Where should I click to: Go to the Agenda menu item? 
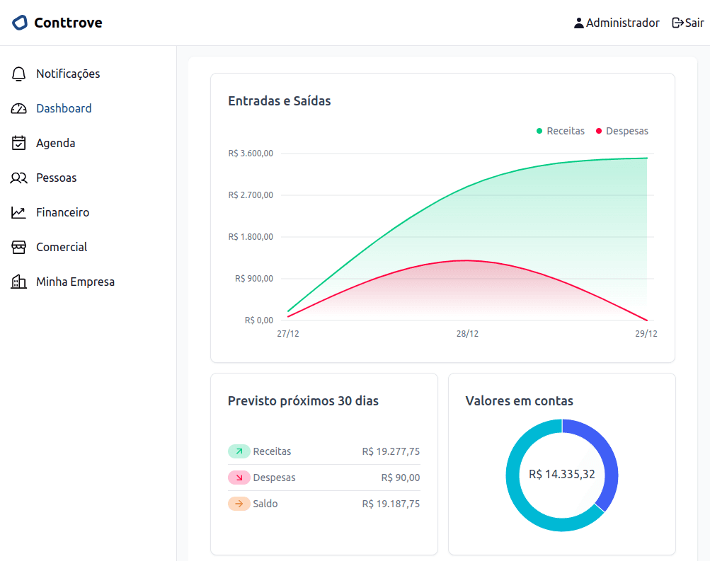click(x=55, y=143)
